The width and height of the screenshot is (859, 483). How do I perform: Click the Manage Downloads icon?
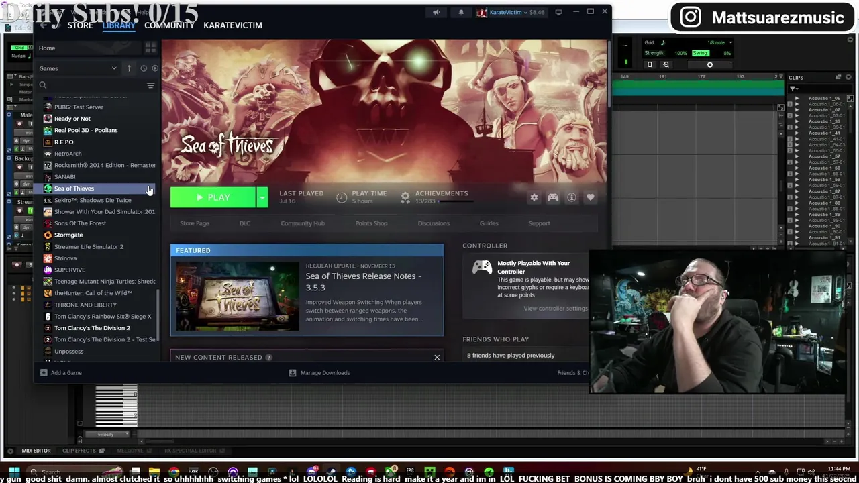coord(293,372)
